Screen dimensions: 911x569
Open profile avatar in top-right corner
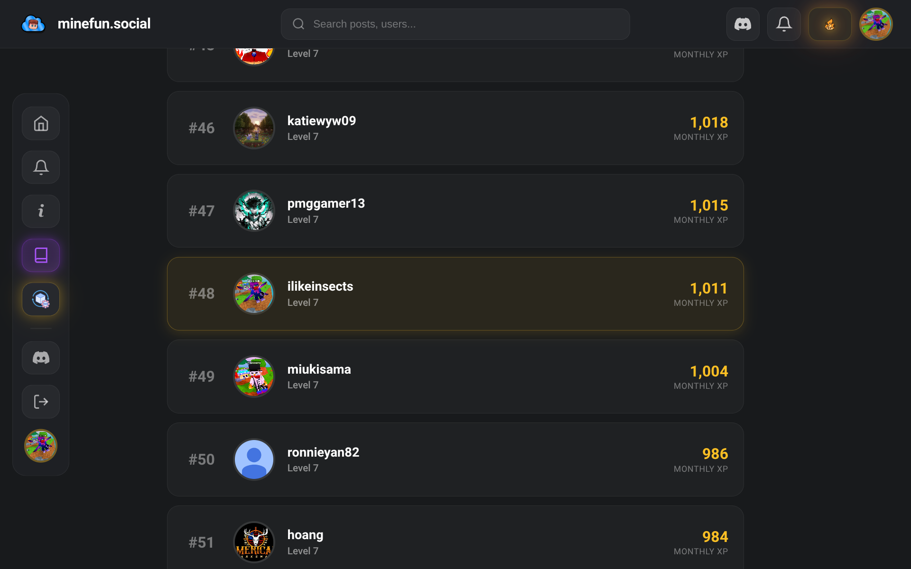coord(876,24)
